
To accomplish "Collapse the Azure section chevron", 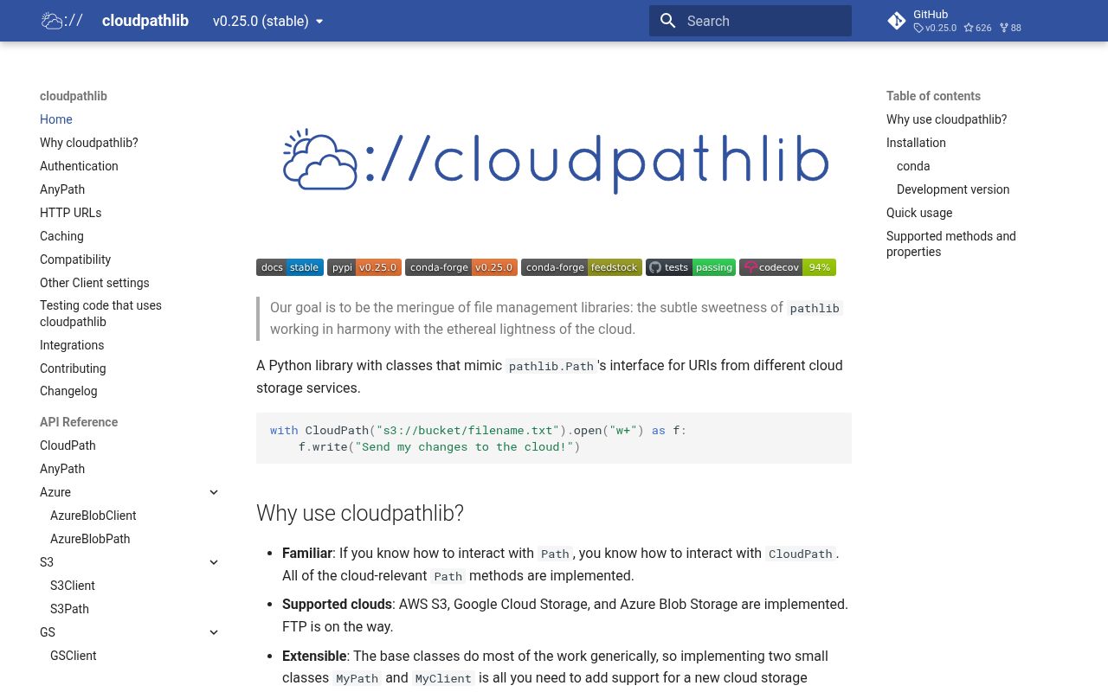I will click(x=214, y=492).
